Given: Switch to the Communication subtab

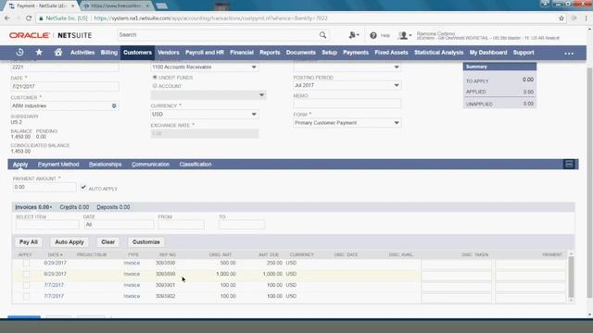Looking at the screenshot, I should click(150, 165).
